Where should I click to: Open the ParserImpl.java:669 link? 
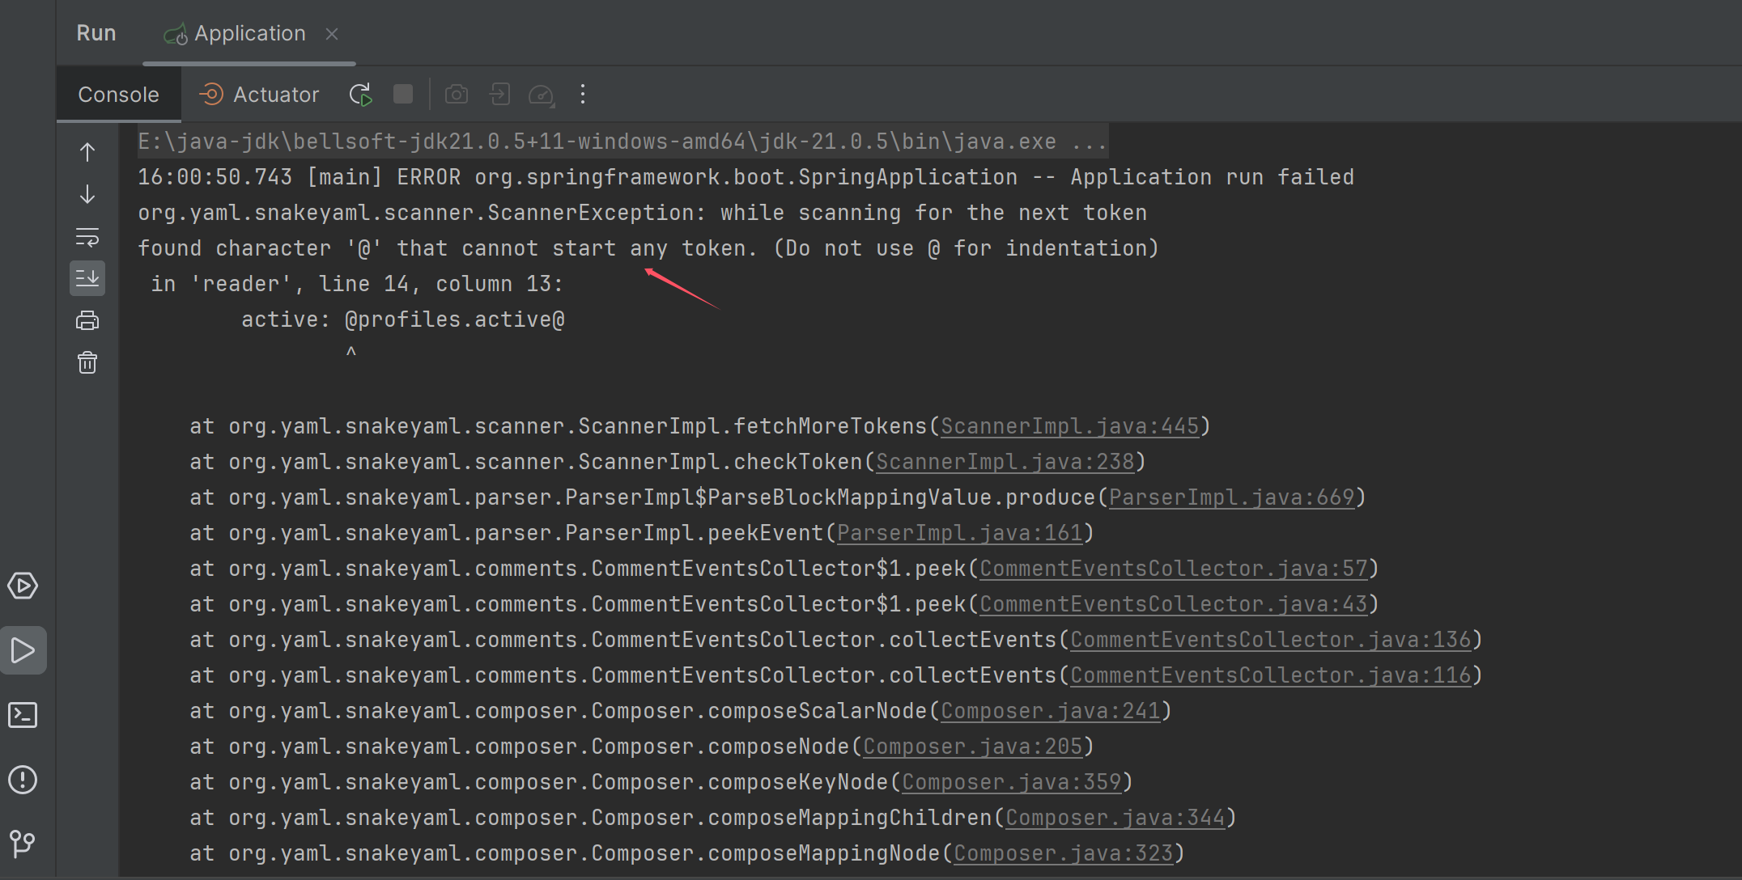click(x=1231, y=497)
